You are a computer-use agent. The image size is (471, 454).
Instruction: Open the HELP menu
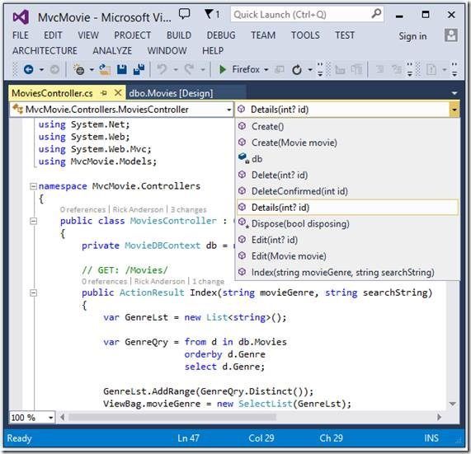click(213, 51)
